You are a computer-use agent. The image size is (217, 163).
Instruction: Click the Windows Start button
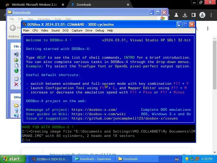[13, 159]
